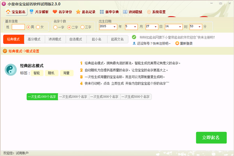
Task: Click the green checkmark status icon
Action: [x=134, y=37]
